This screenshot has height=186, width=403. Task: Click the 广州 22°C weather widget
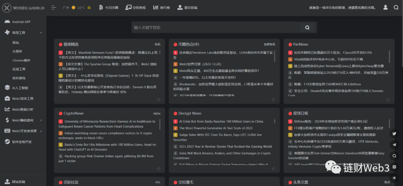(77, 8)
